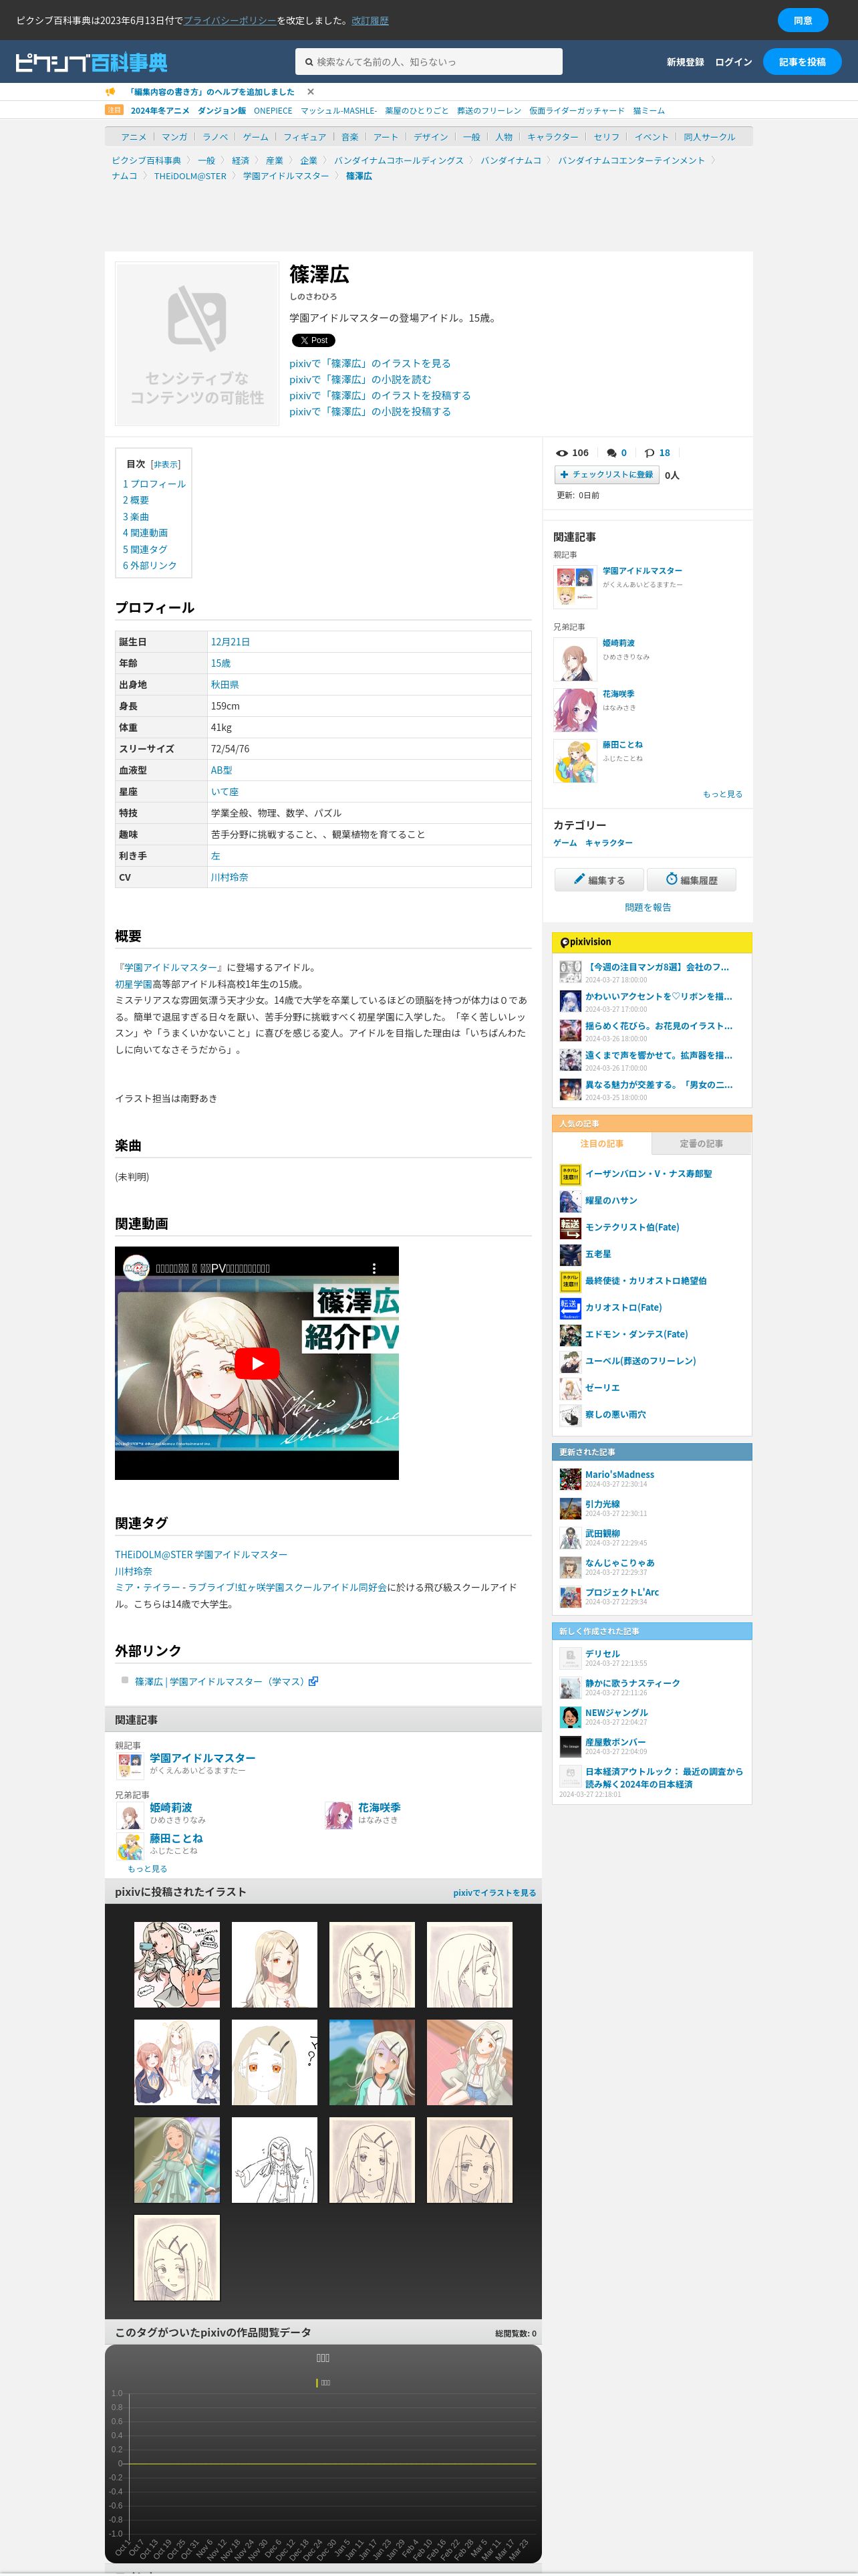The height and width of the screenshot is (2576, 858).
Task: Click the YouTube channel avatar icon
Action: (136, 1268)
